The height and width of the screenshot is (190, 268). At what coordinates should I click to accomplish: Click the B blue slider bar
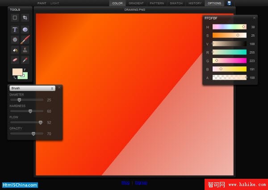(230, 69)
